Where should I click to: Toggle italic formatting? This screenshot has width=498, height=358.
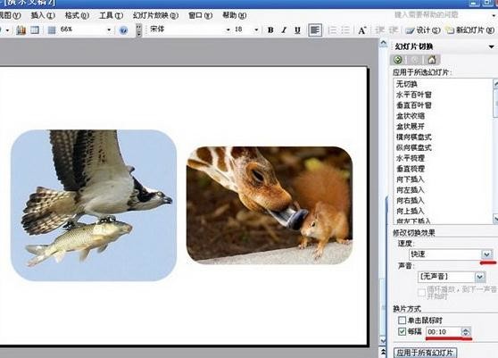pyautogui.click(x=284, y=30)
